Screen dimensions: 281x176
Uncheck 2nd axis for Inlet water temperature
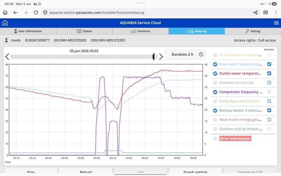pos(269,64)
